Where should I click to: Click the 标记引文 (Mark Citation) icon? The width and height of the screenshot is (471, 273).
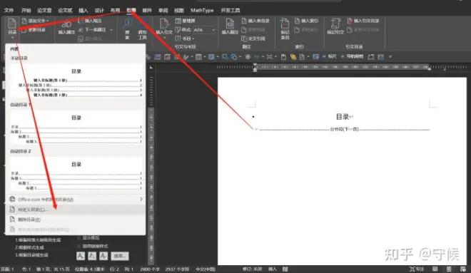click(x=335, y=24)
